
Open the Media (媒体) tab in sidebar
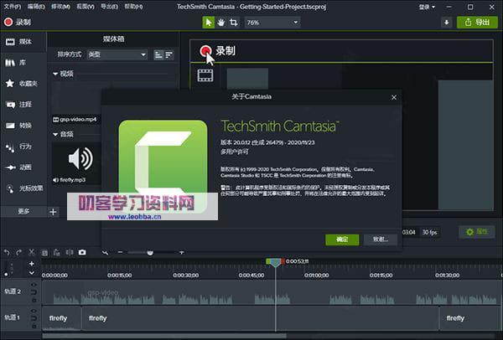[23, 42]
